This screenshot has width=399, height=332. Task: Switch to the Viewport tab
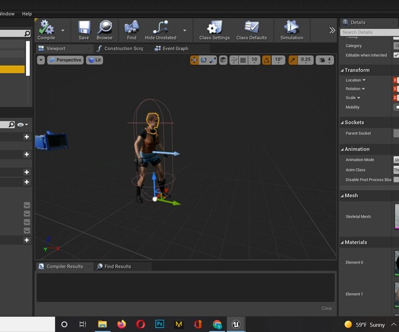click(x=64, y=48)
